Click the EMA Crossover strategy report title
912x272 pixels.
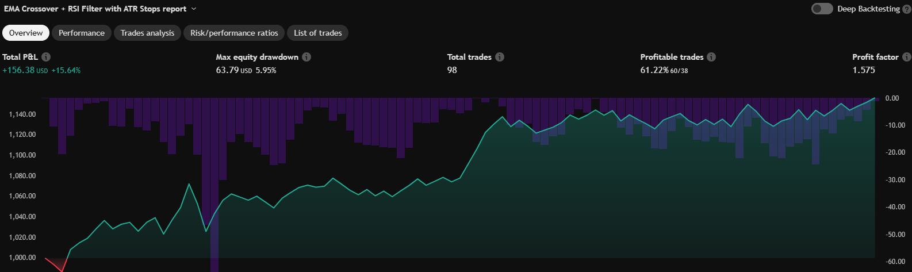pyautogui.click(x=95, y=9)
